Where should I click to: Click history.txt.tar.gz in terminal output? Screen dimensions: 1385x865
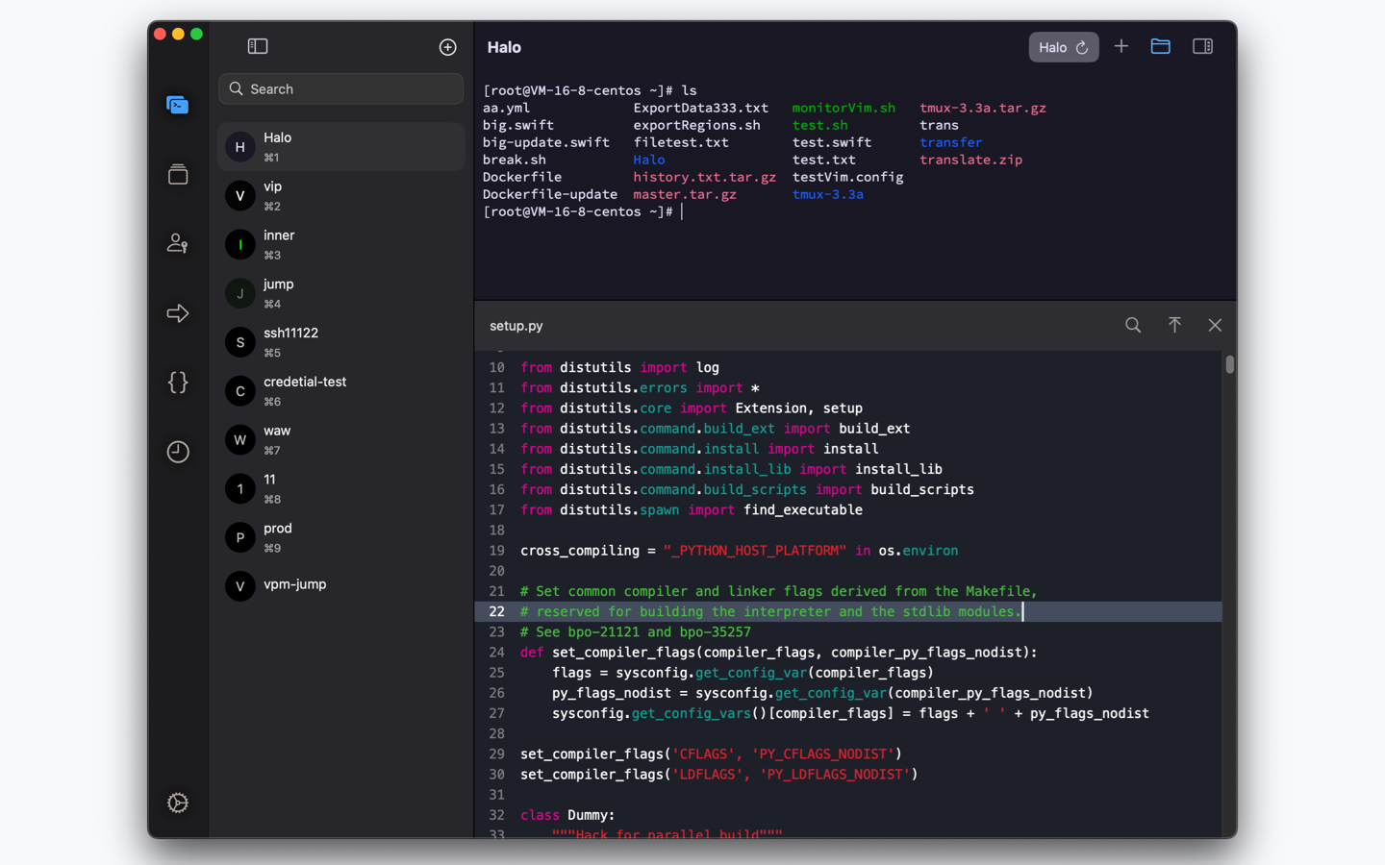point(704,177)
